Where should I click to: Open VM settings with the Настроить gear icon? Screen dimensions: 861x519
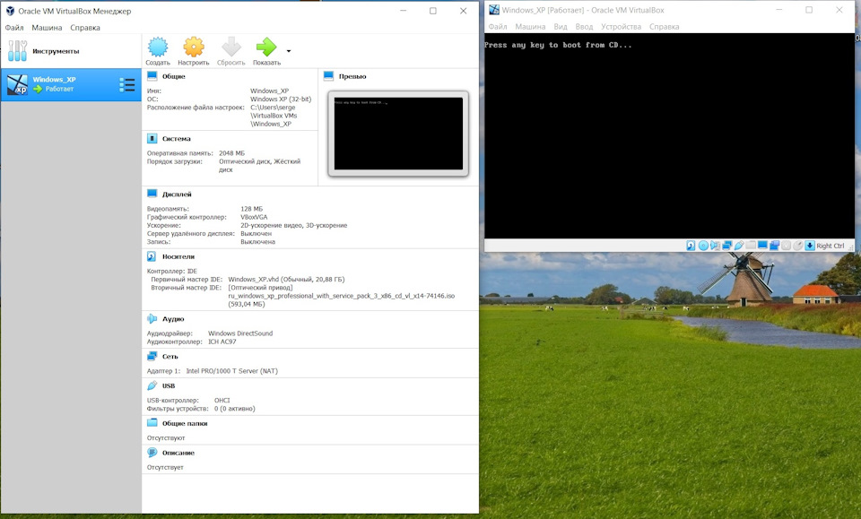pos(194,48)
